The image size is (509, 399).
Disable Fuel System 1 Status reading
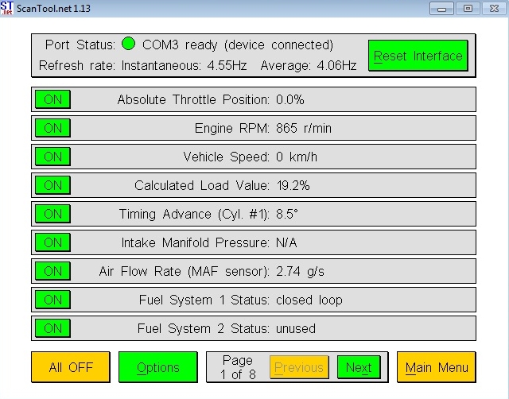[52, 300]
